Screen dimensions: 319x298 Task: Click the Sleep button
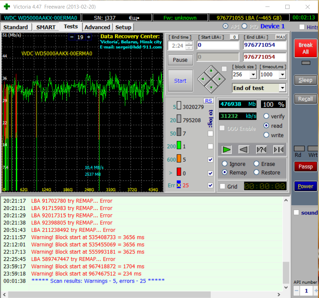click(305, 80)
